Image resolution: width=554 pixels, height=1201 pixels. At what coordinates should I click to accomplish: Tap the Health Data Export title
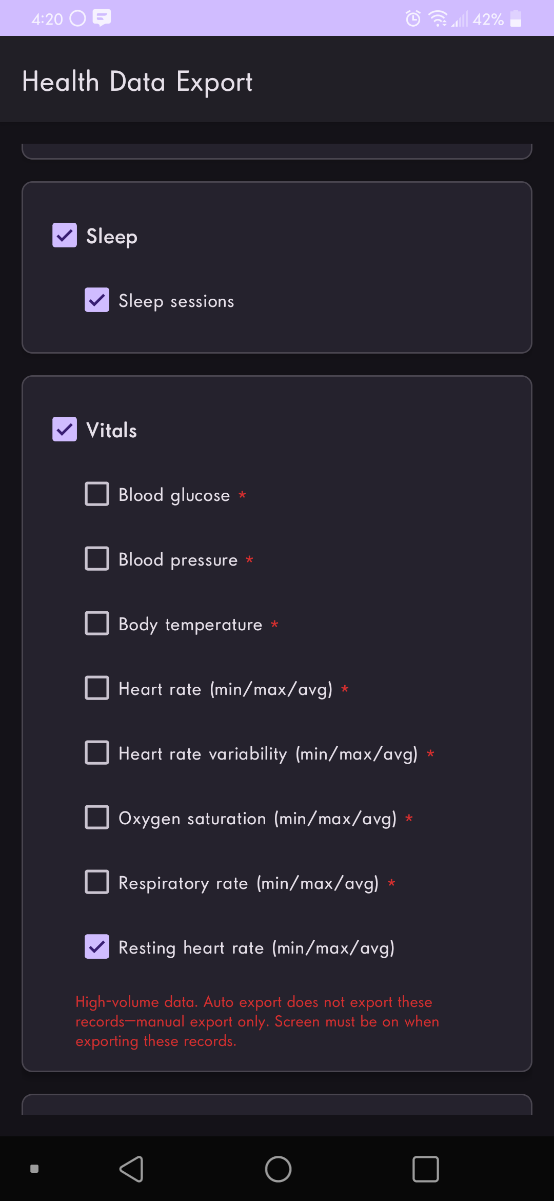(x=137, y=82)
